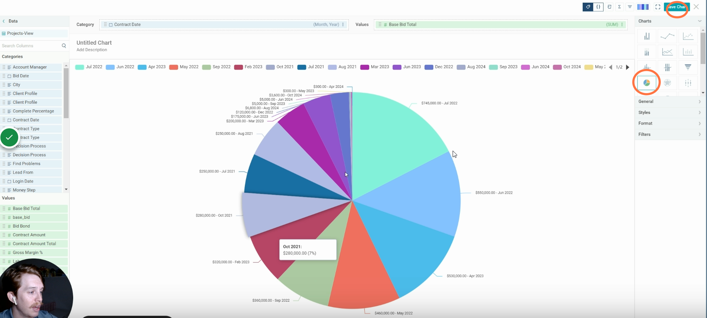This screenshot has height=318, width=707.
Task: Choose the vertical range chart icon
Action: 688,83
